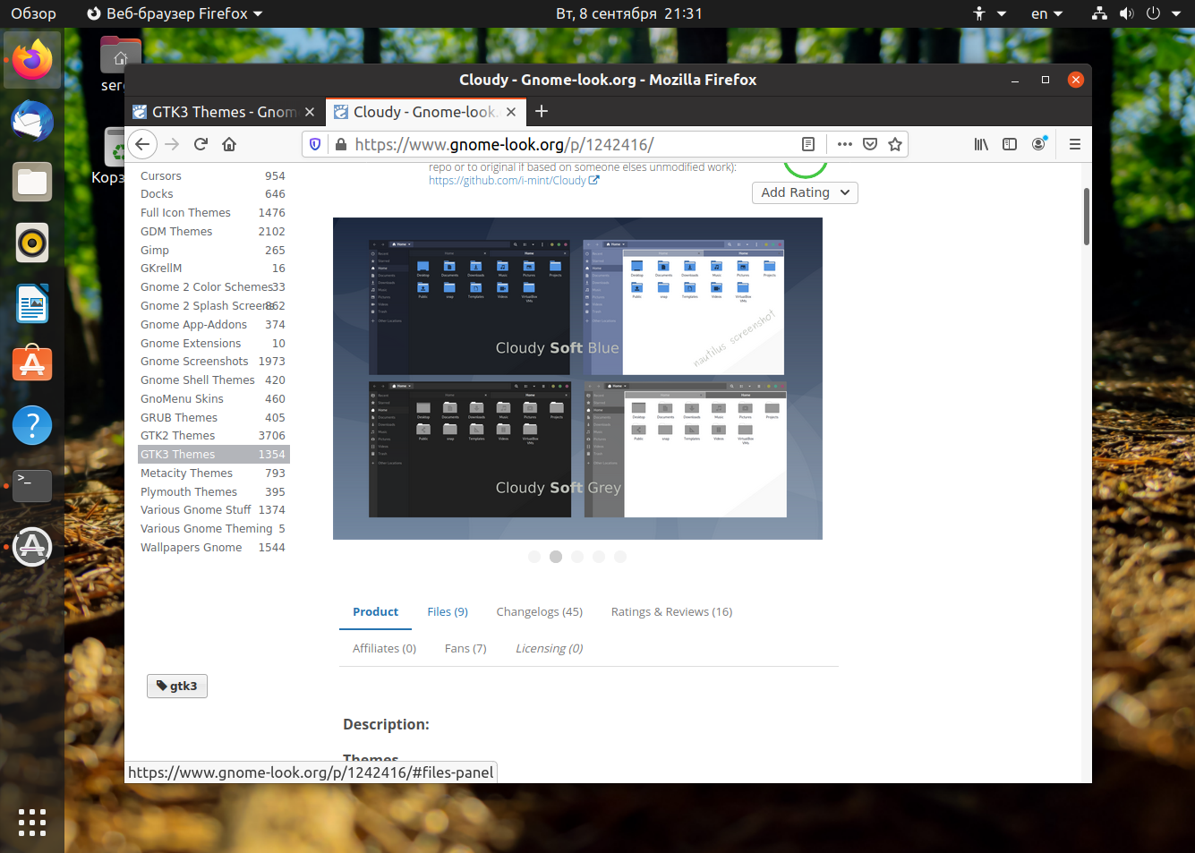The width and height of the screenshot is (1195, 853).
Task: Open Gnome Shell Themes category
Action: (213, 380)
